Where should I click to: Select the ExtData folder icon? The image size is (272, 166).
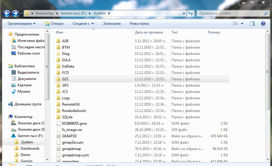(59, 66)
